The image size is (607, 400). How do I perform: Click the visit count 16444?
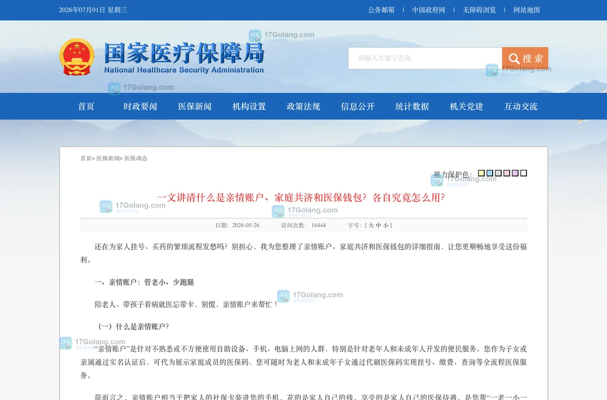319,225
